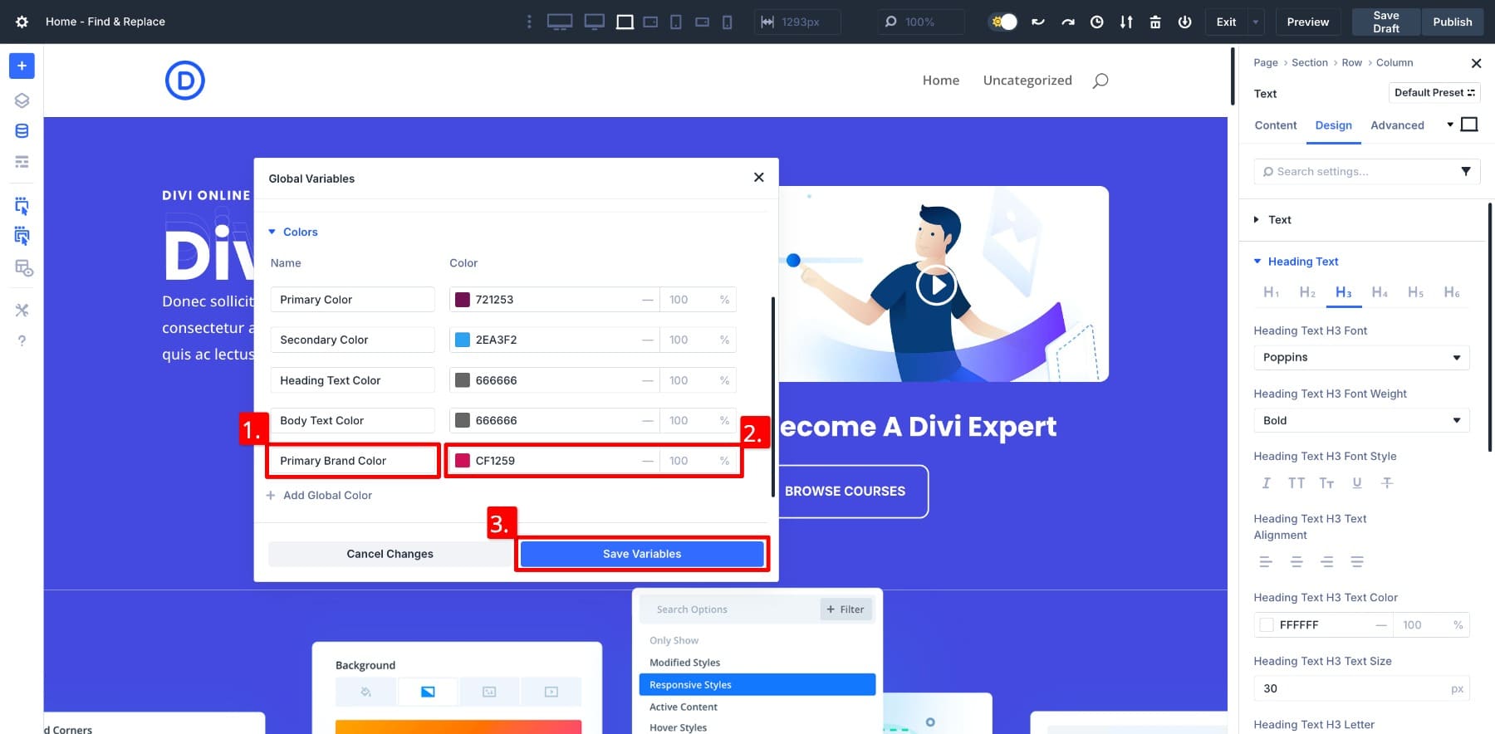Open the Global Variables database icon in sidebar

[x=22, y=131]
